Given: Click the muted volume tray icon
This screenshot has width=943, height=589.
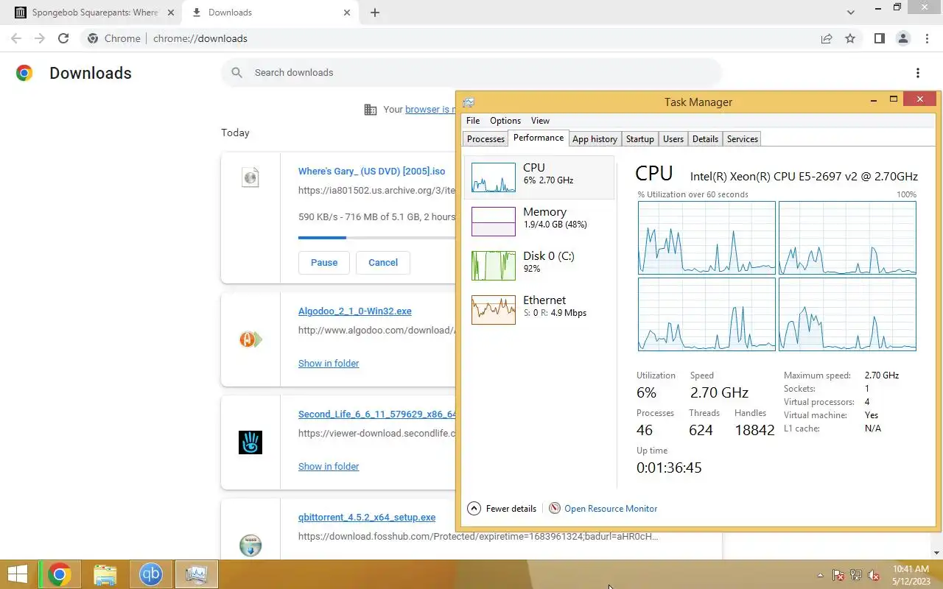Looking at the screenshot, I should [874, 575].
